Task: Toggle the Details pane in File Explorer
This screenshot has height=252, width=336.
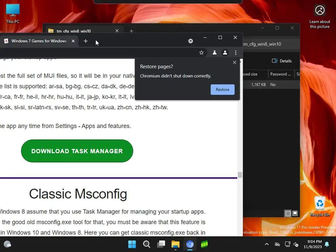Action: point(282,61)
